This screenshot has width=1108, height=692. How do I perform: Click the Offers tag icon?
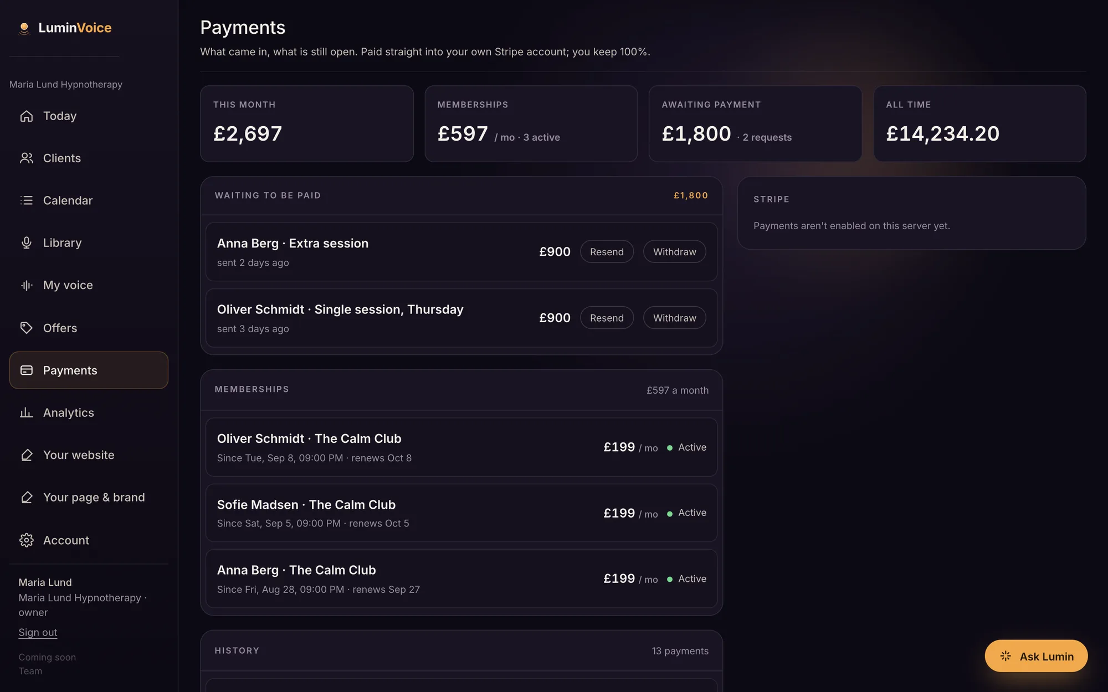click(x=26, y=328)
